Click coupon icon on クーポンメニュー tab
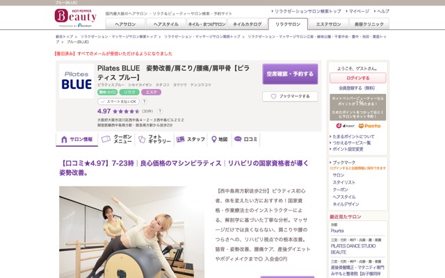445x278 pixels. tap(106, 139)
